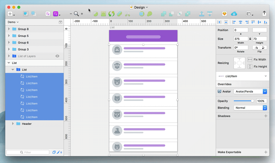Click the Export share icon in toolbar
The image size is (275, 163).
264,14
